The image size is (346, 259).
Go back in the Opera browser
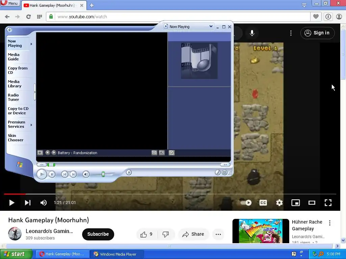pyautogui.click(x=7, y=17)
